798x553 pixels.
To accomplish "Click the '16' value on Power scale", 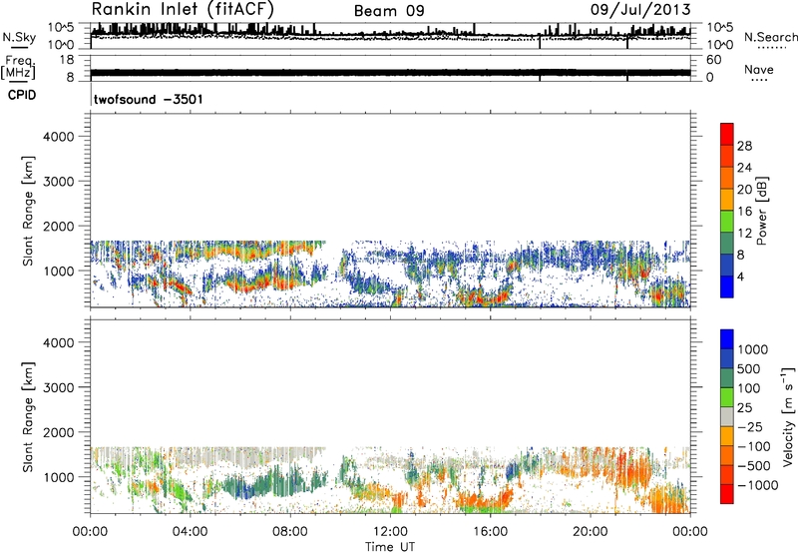I will pyautogui.click(x=744, y=212).
